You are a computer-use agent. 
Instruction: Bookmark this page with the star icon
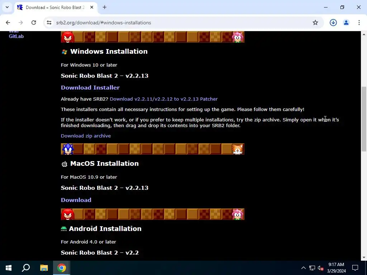pos(315,23)
